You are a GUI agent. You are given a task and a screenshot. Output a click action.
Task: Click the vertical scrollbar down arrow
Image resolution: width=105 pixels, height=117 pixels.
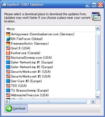(x=98, y=97)
